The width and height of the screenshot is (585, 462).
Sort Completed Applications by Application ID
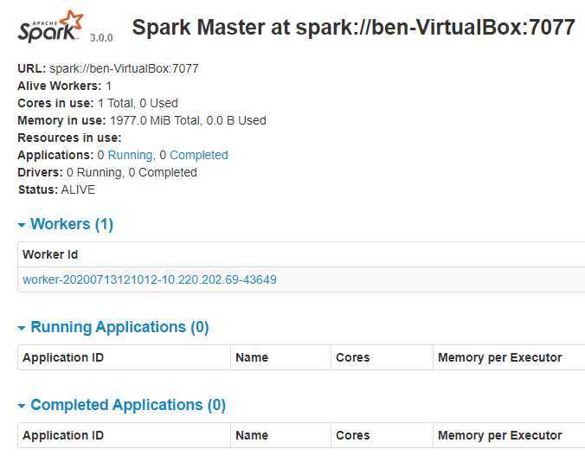[63, 435]
